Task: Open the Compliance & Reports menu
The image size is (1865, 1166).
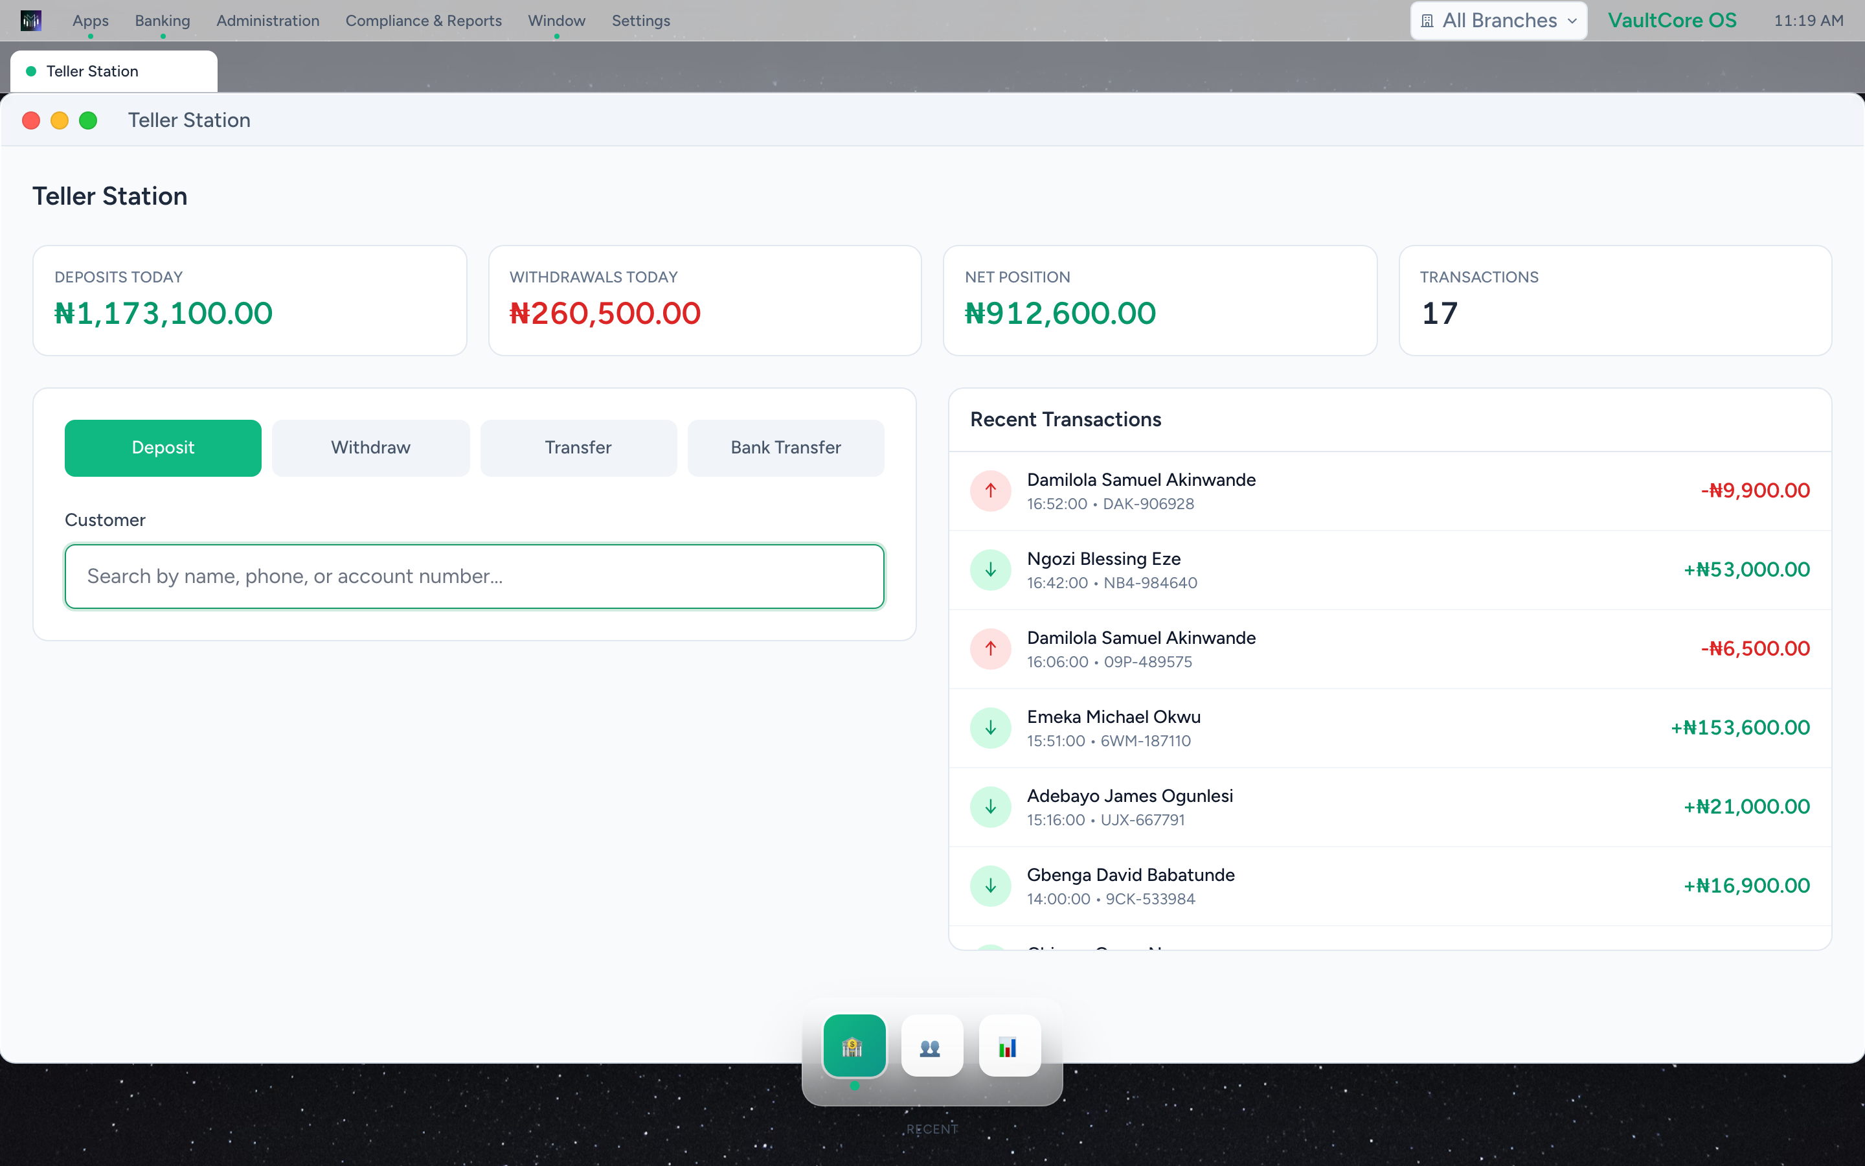Action: tap(423, 21)
